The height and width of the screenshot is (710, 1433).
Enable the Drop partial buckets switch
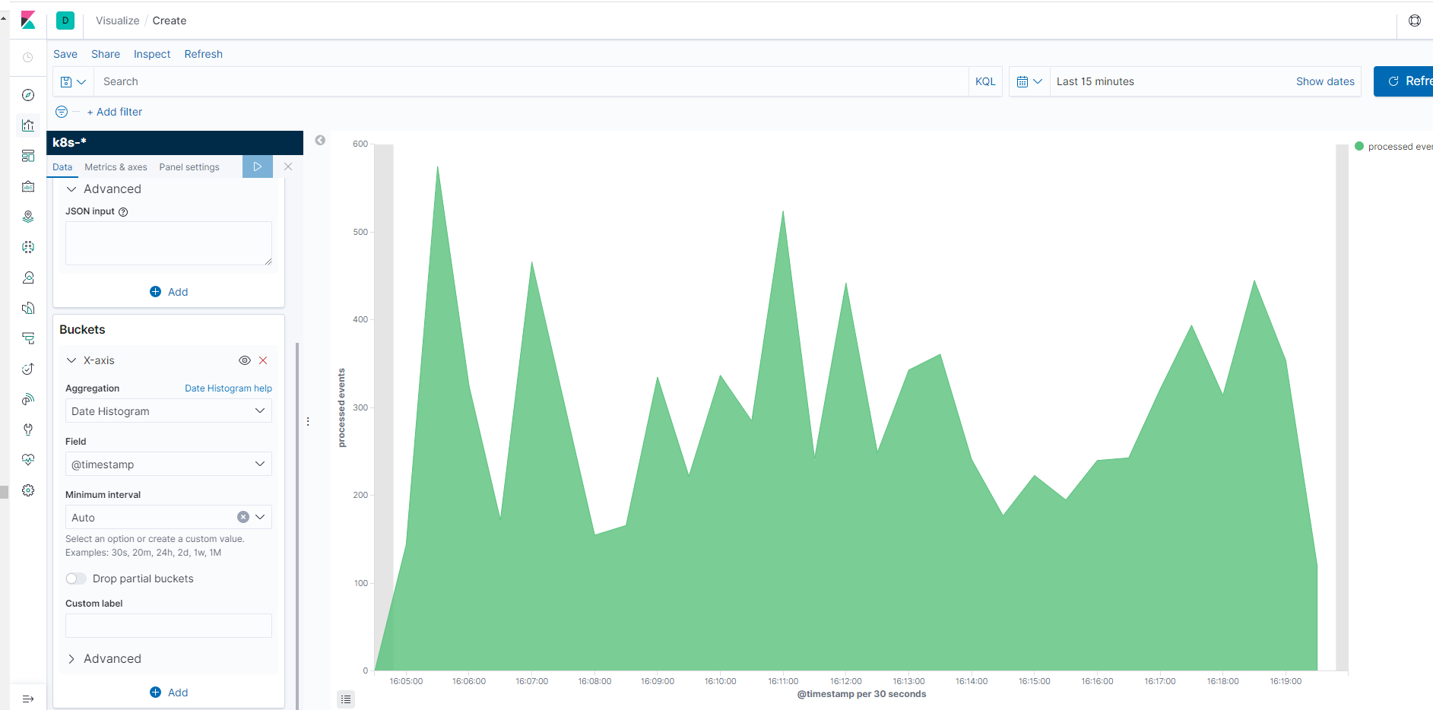[76, 578]
